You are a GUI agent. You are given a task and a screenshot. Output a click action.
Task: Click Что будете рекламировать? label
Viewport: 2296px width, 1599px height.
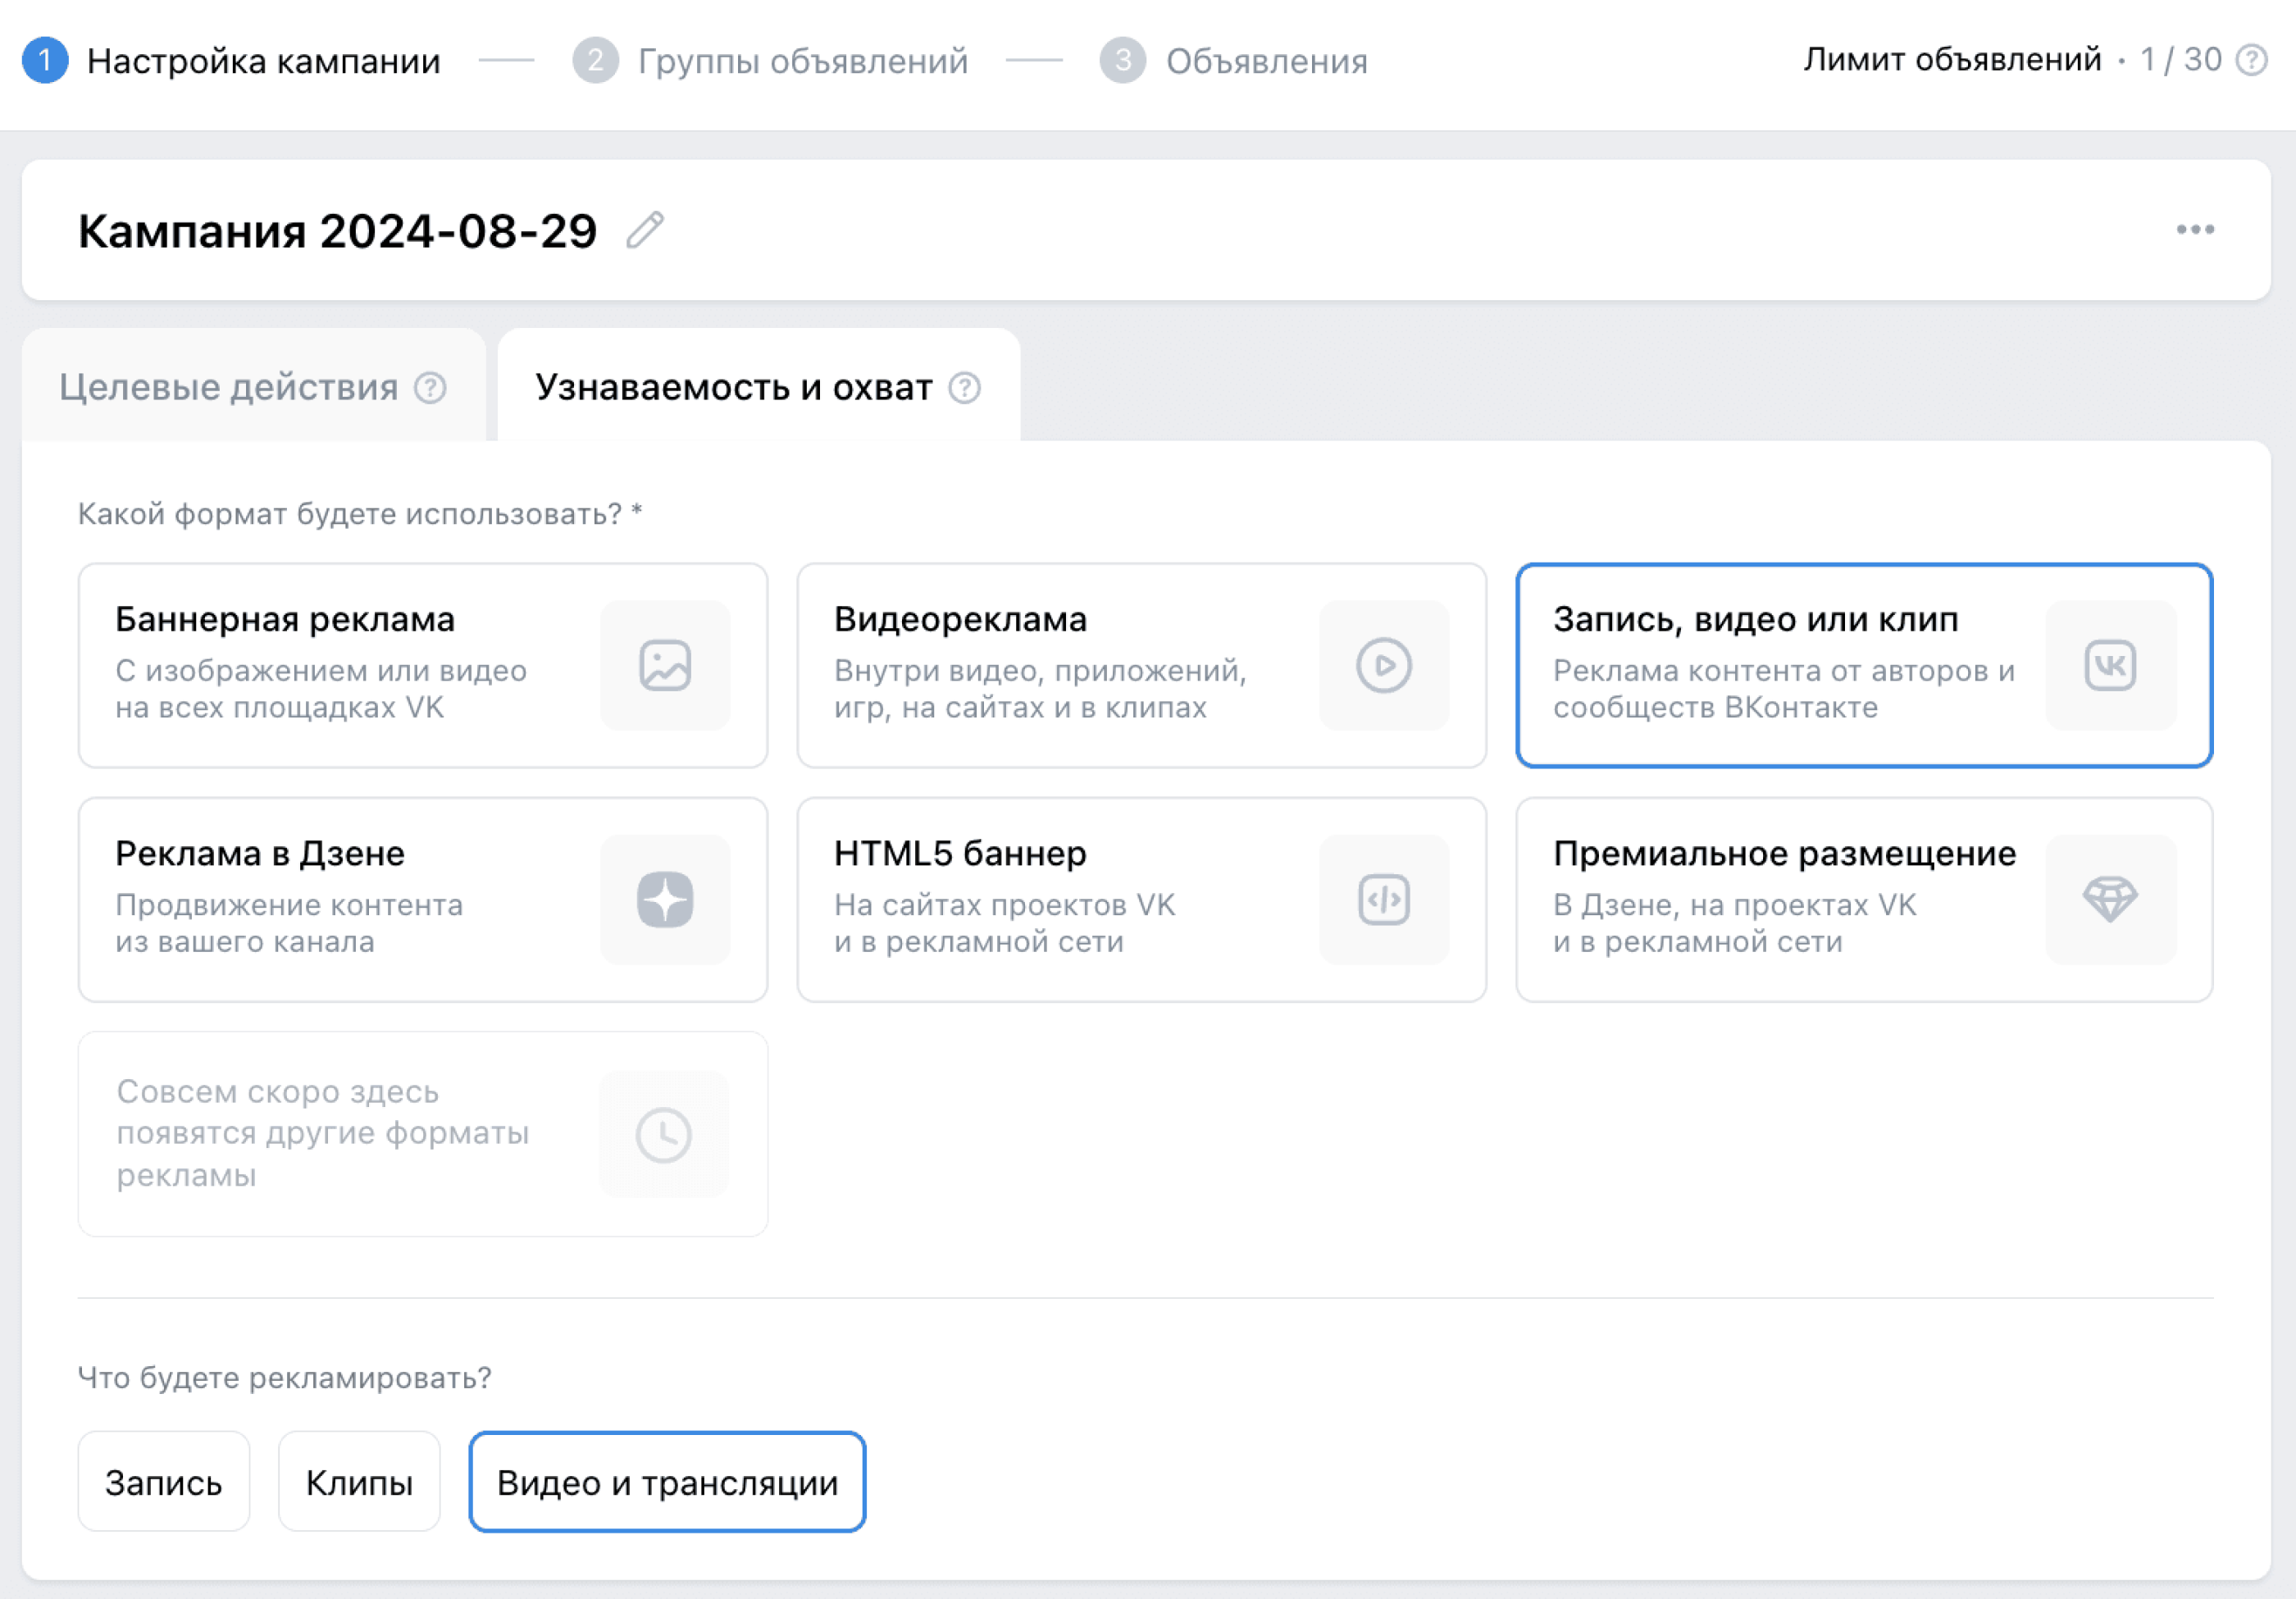point(285,1378)
